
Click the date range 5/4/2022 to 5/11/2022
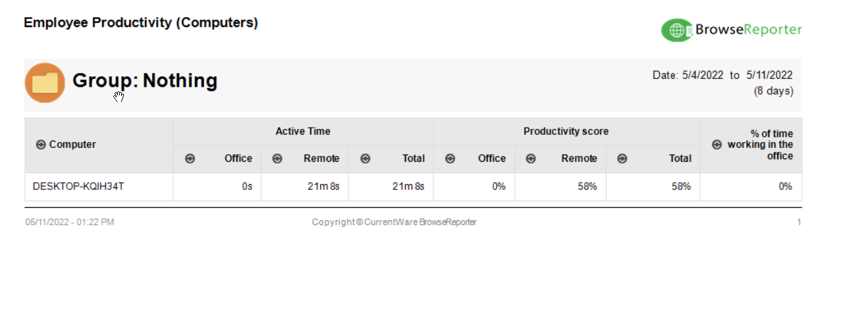coord(722,75)
